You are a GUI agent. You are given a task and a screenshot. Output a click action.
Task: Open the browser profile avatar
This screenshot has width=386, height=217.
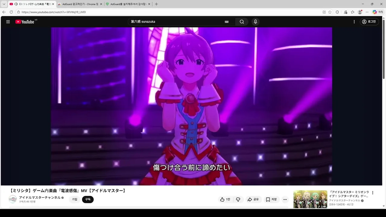(360, 12)
